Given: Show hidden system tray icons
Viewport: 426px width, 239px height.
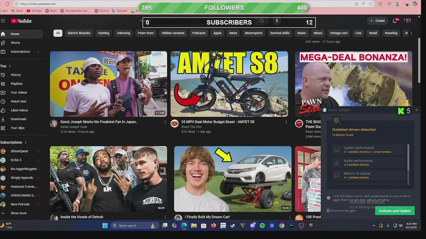Looking at the screenshot, I should point(374,226).
